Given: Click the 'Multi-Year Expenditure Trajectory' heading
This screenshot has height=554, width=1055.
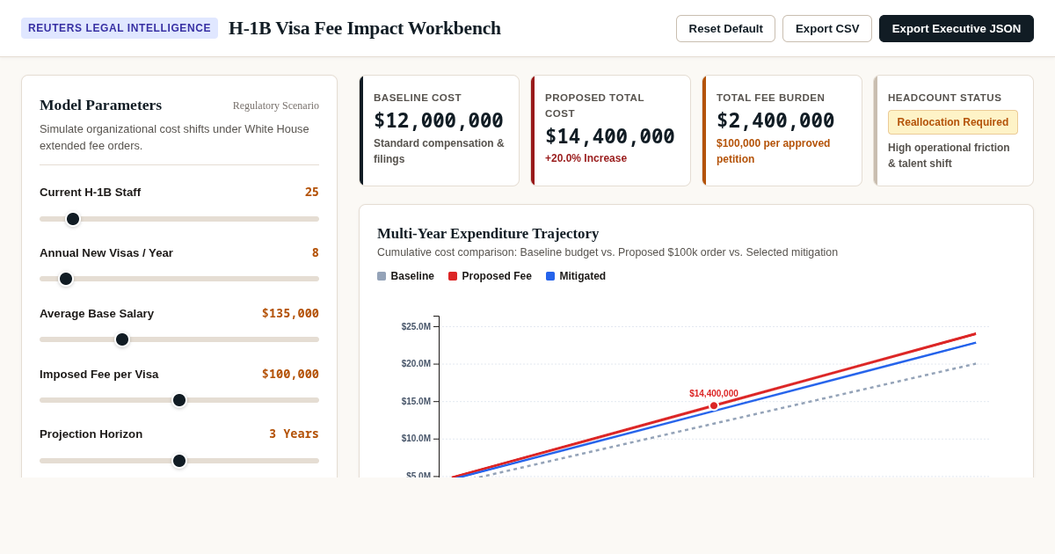Looking at the screenshot, I should coord(488,233).
